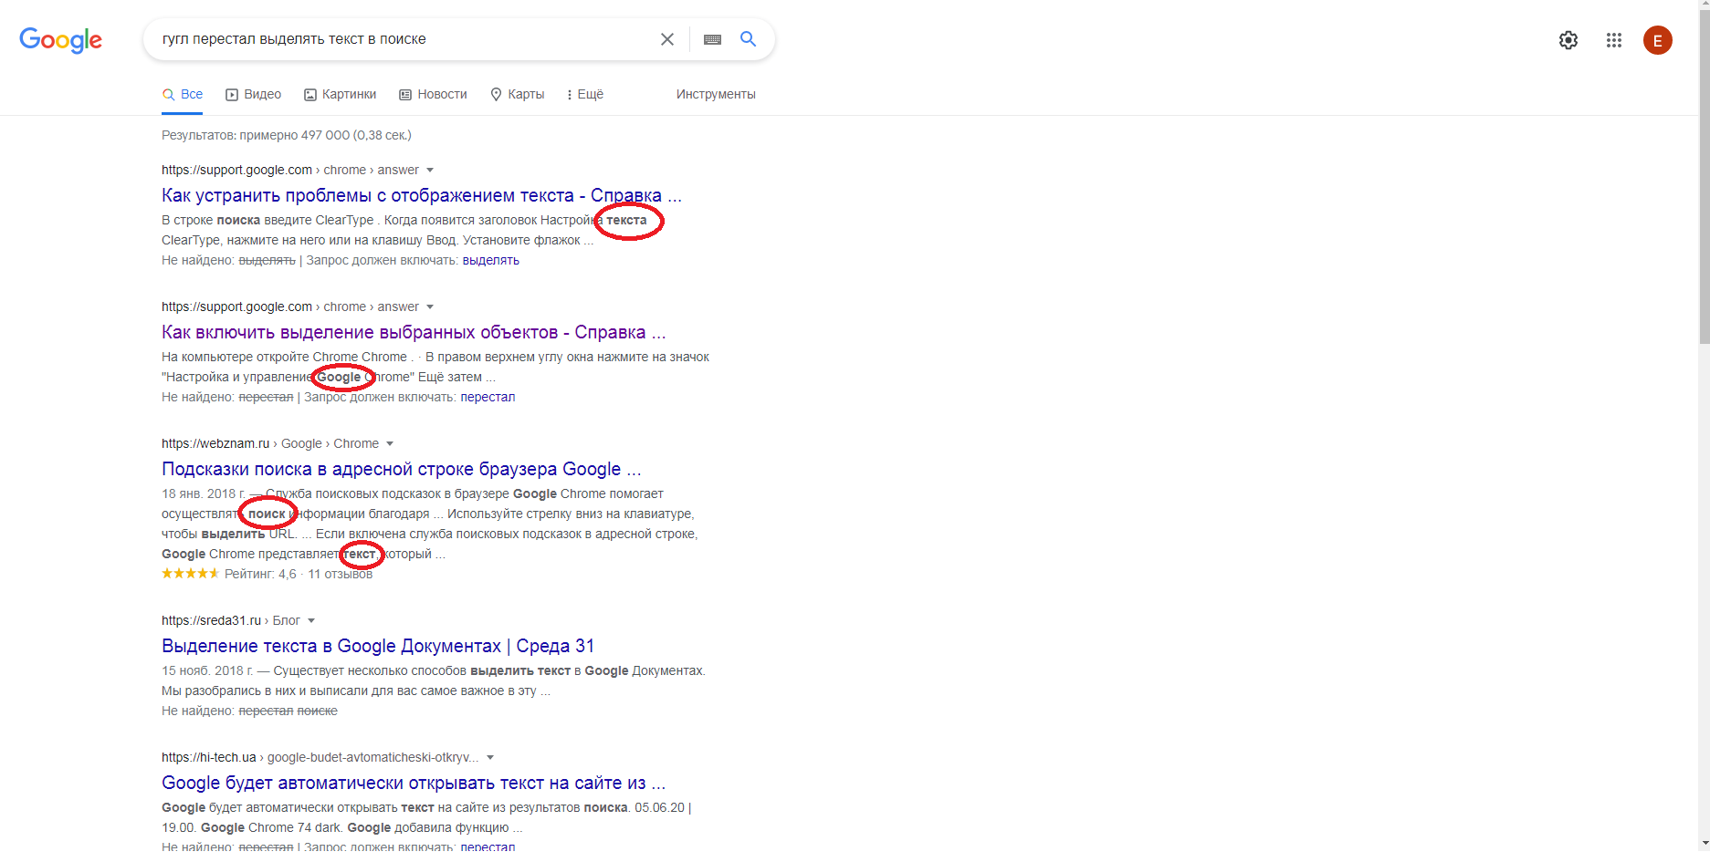
Task: Click the 18 янв. 2018 г. date text
Action: [x=204, y=494]
